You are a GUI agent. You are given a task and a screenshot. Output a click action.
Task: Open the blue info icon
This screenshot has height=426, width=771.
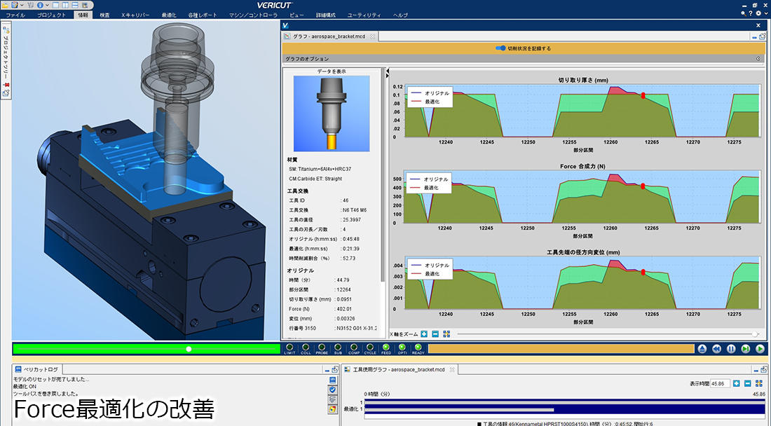pyautogui.click(x=41, y=5)
